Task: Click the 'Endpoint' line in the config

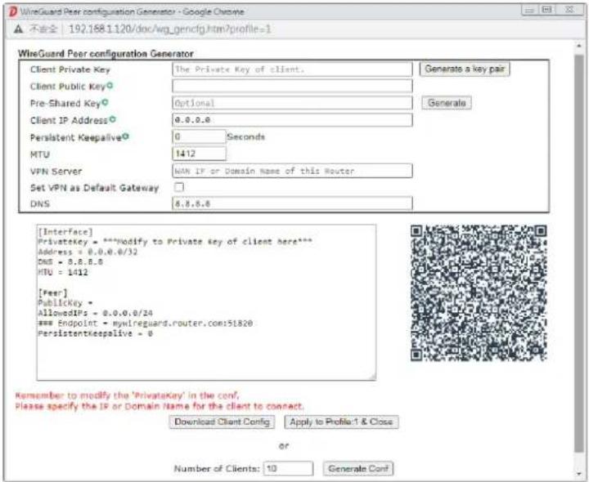Action: click(x=146, y=324)
